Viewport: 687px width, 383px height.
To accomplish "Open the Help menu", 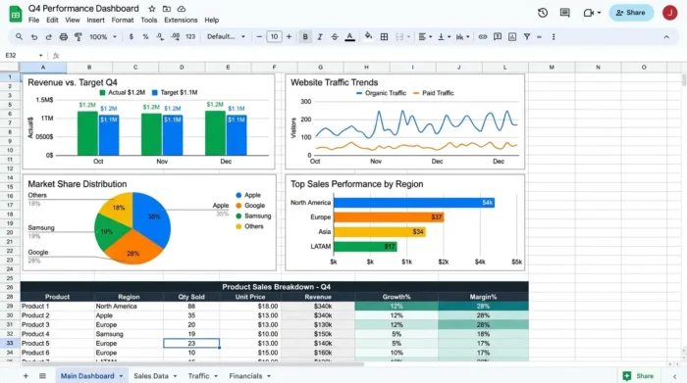I will (x=211, y=21).
